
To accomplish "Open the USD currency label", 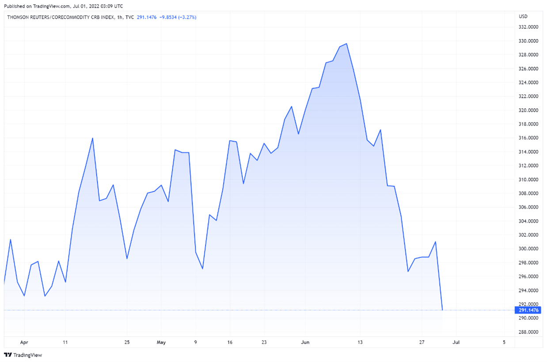I will pos(523,17).
